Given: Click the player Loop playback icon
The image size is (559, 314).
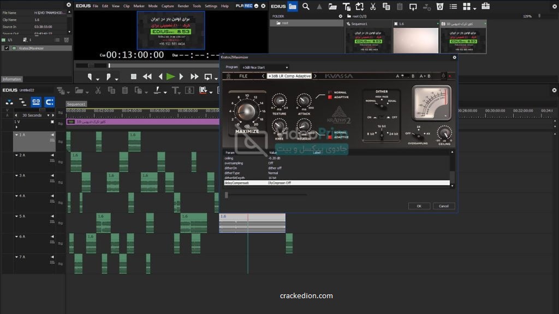Looking at the screenshot, I should click(208, 76).
